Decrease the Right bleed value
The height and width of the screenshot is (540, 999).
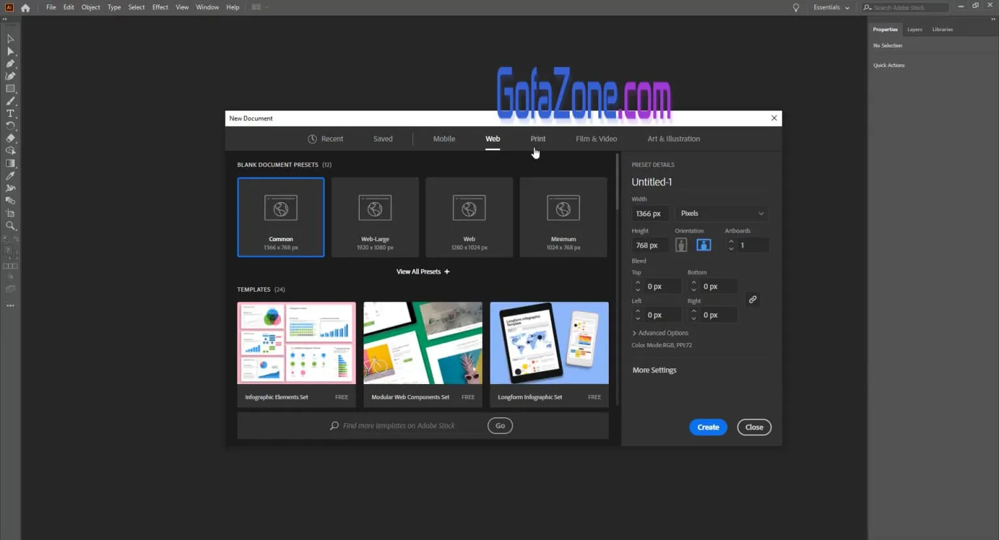point(694,318)
